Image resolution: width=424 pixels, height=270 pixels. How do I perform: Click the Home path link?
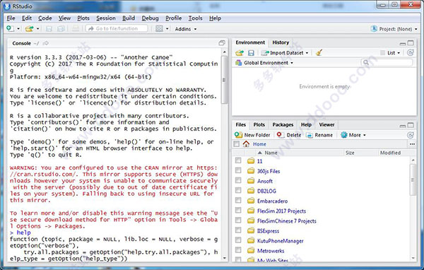259,144
